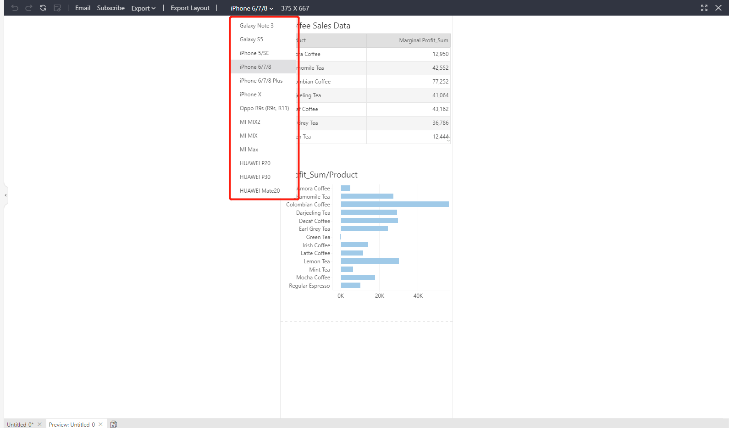Click the Colombian Coffee bar in the chart
The image size is (729, 428).
tap(395, 204)
